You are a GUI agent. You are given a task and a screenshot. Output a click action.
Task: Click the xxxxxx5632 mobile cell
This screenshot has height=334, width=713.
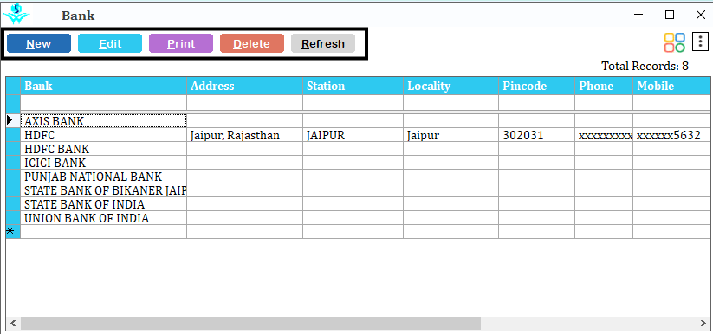point(671,135)
